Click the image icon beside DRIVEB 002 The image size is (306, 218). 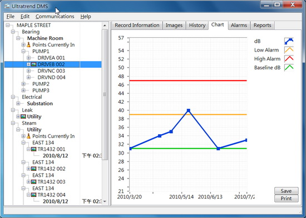point(34,64)
